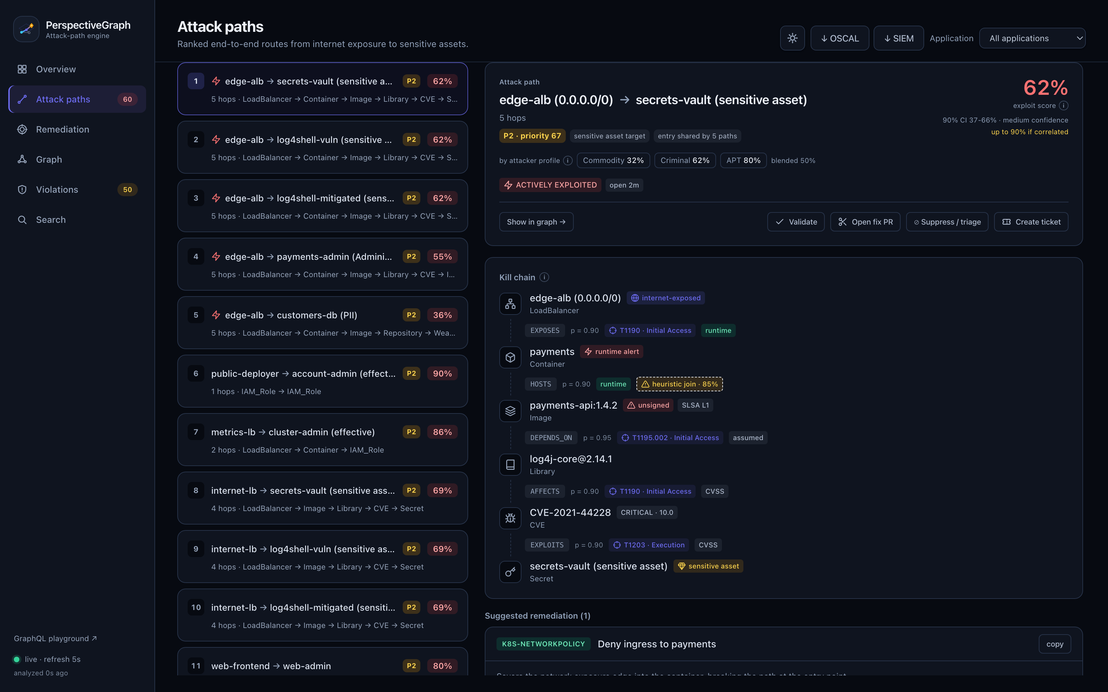Click the APT 80% profile chip
The width and height of the screenshot is (1108, 692).
coord(743,161)
